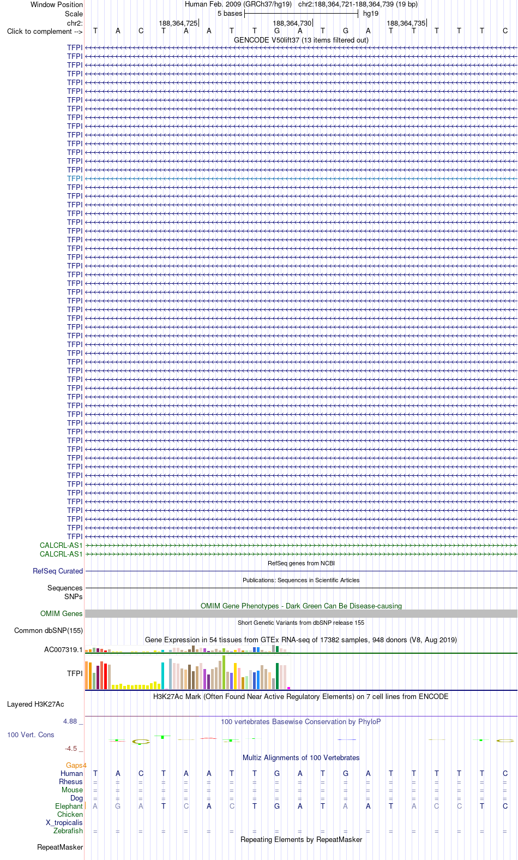The width and height of the screenshot is (518, 860).
Task: Open 'OMIM Gene Phenotypes' track title
Action: coord(301,606)
